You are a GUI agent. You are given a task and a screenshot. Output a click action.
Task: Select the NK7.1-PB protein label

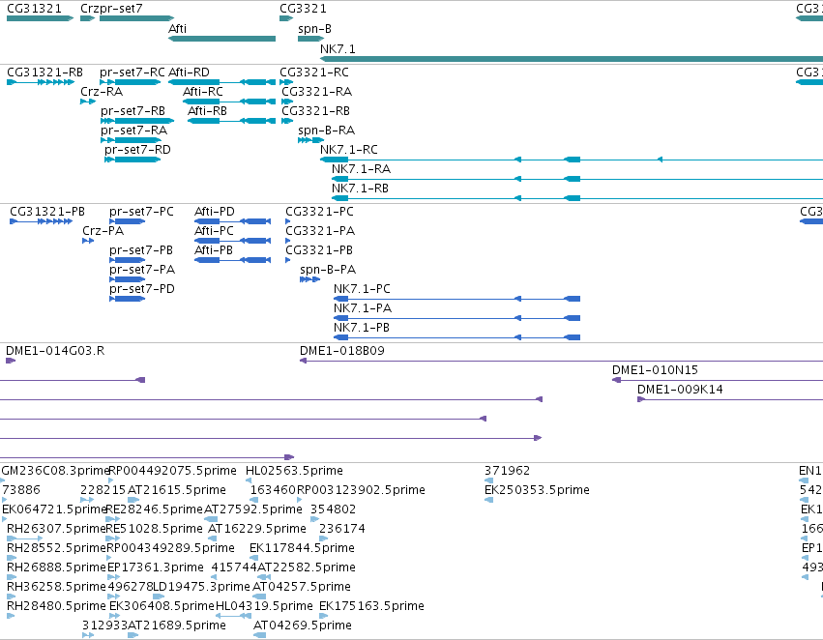click(x=362, y=328)
